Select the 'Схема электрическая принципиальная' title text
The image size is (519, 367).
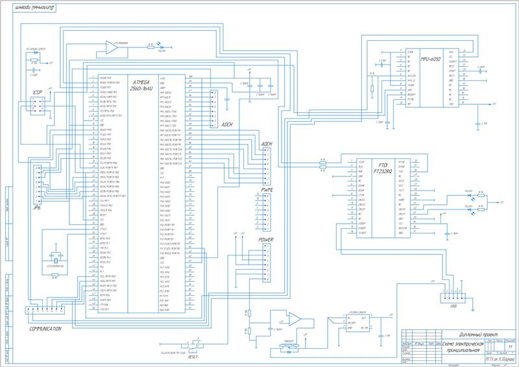tap(463, 348)
